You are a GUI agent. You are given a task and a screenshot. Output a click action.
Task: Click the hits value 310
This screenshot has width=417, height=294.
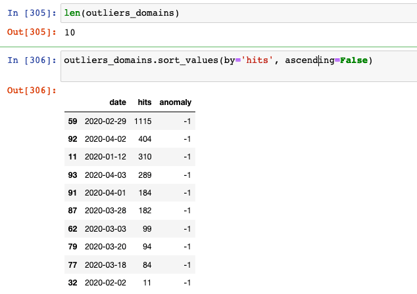pos(145,157)
